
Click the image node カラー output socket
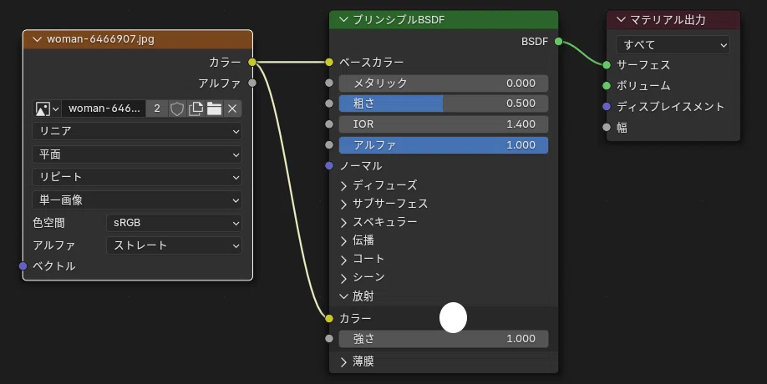tap(252, 62)
